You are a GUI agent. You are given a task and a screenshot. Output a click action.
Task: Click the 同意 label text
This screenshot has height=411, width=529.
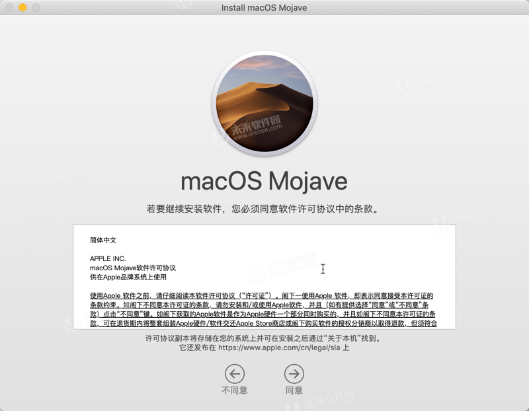[294, 390]
